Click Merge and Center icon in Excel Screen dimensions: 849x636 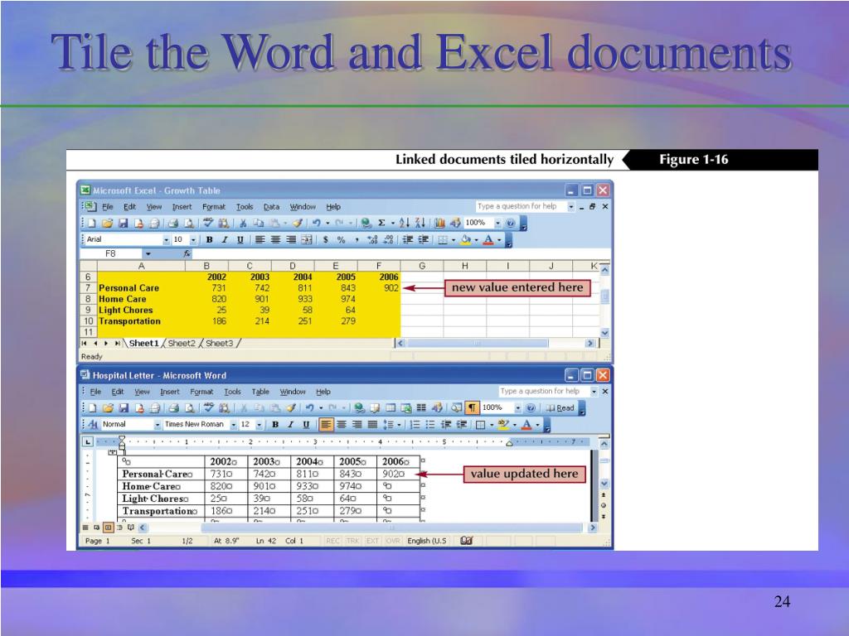pos(307,239)
